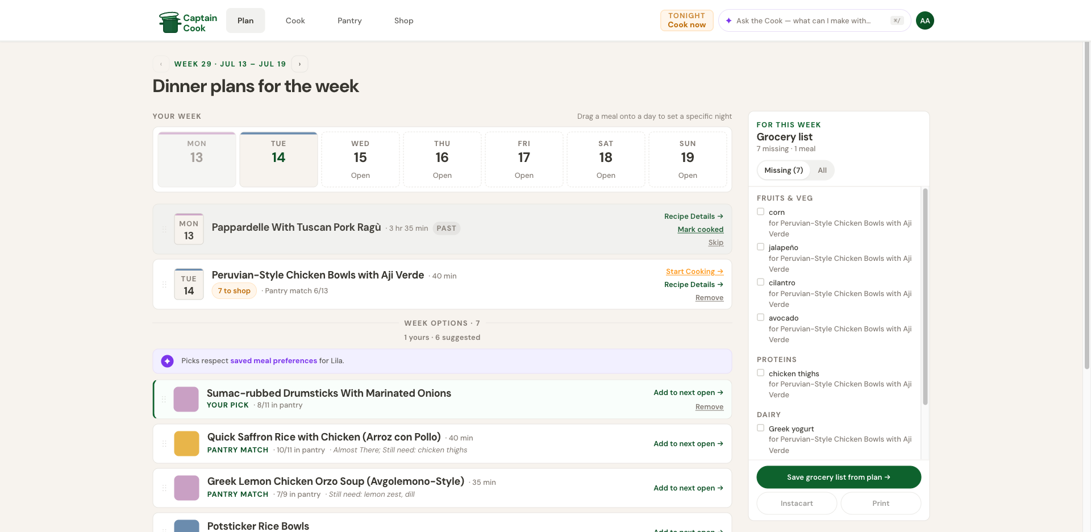Check the jalapeño item

pos(760,247)
